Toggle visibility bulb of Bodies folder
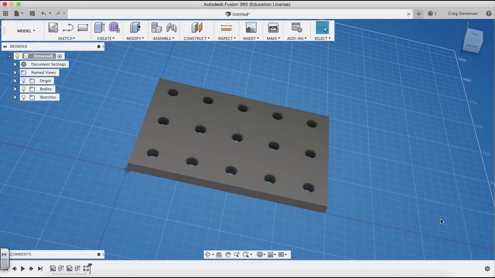The width and height of the screenshot is (495, 278). pyautogui.click(x=24, y=89)
